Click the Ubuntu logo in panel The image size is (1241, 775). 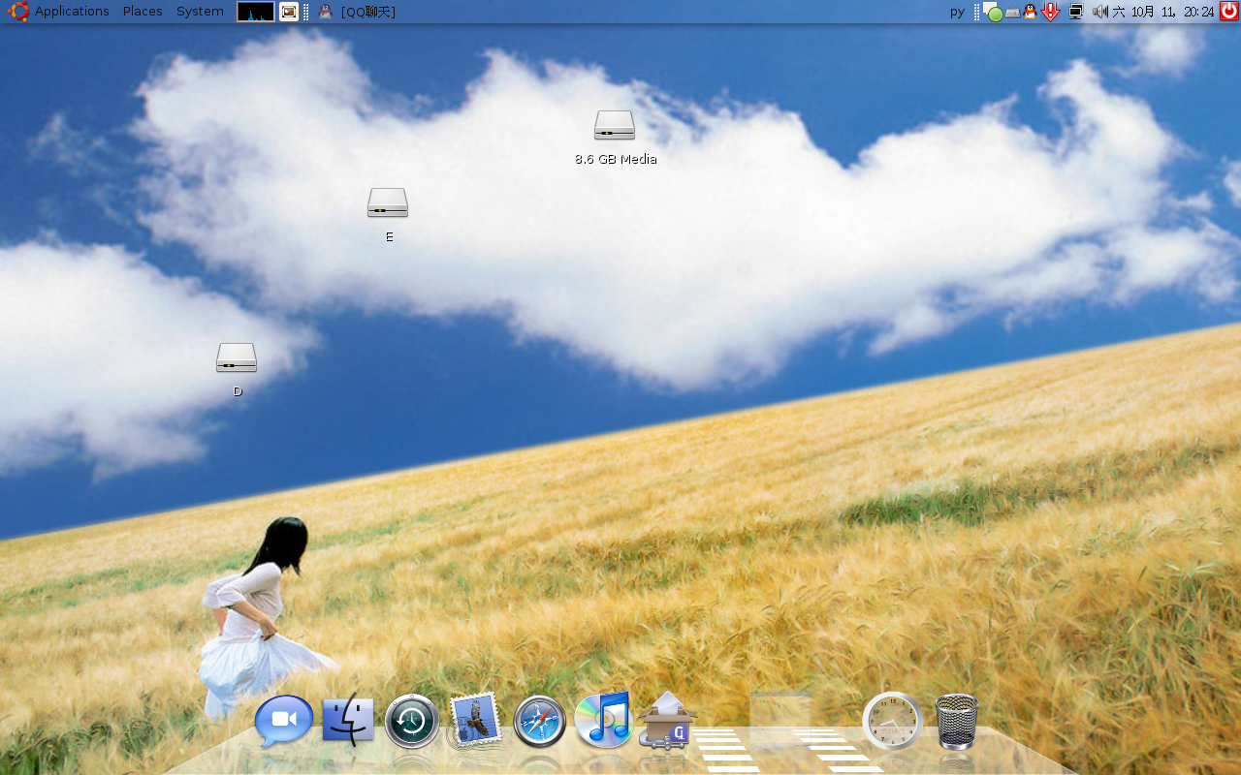(18, 12)
